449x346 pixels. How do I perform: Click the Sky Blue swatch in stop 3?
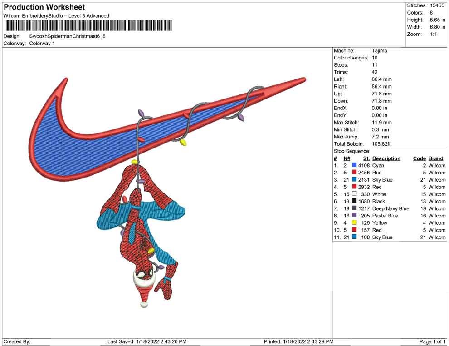354,180
